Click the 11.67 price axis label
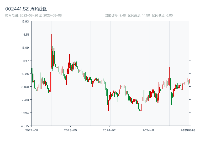This screenshot has height=157, width=210. pos(25,60)
